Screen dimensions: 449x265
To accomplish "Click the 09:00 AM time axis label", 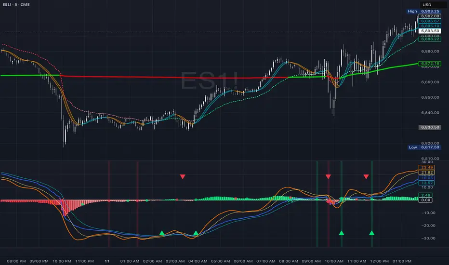I will (311, 261).
